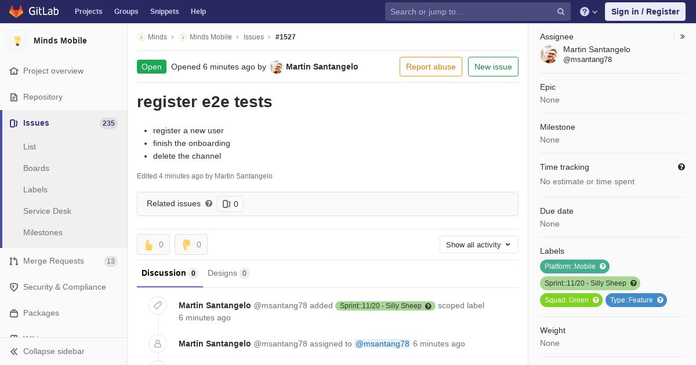Click the thumbs up emoji button

coord(153,244)
